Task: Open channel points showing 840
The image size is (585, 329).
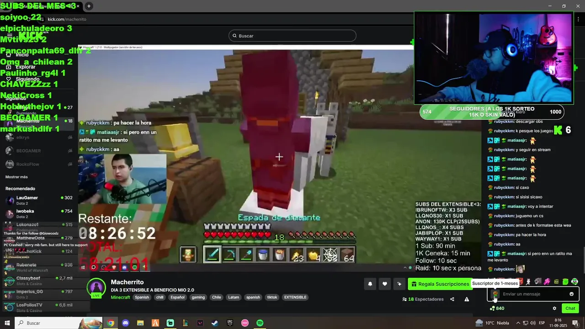Action: [x=497, y=308]
